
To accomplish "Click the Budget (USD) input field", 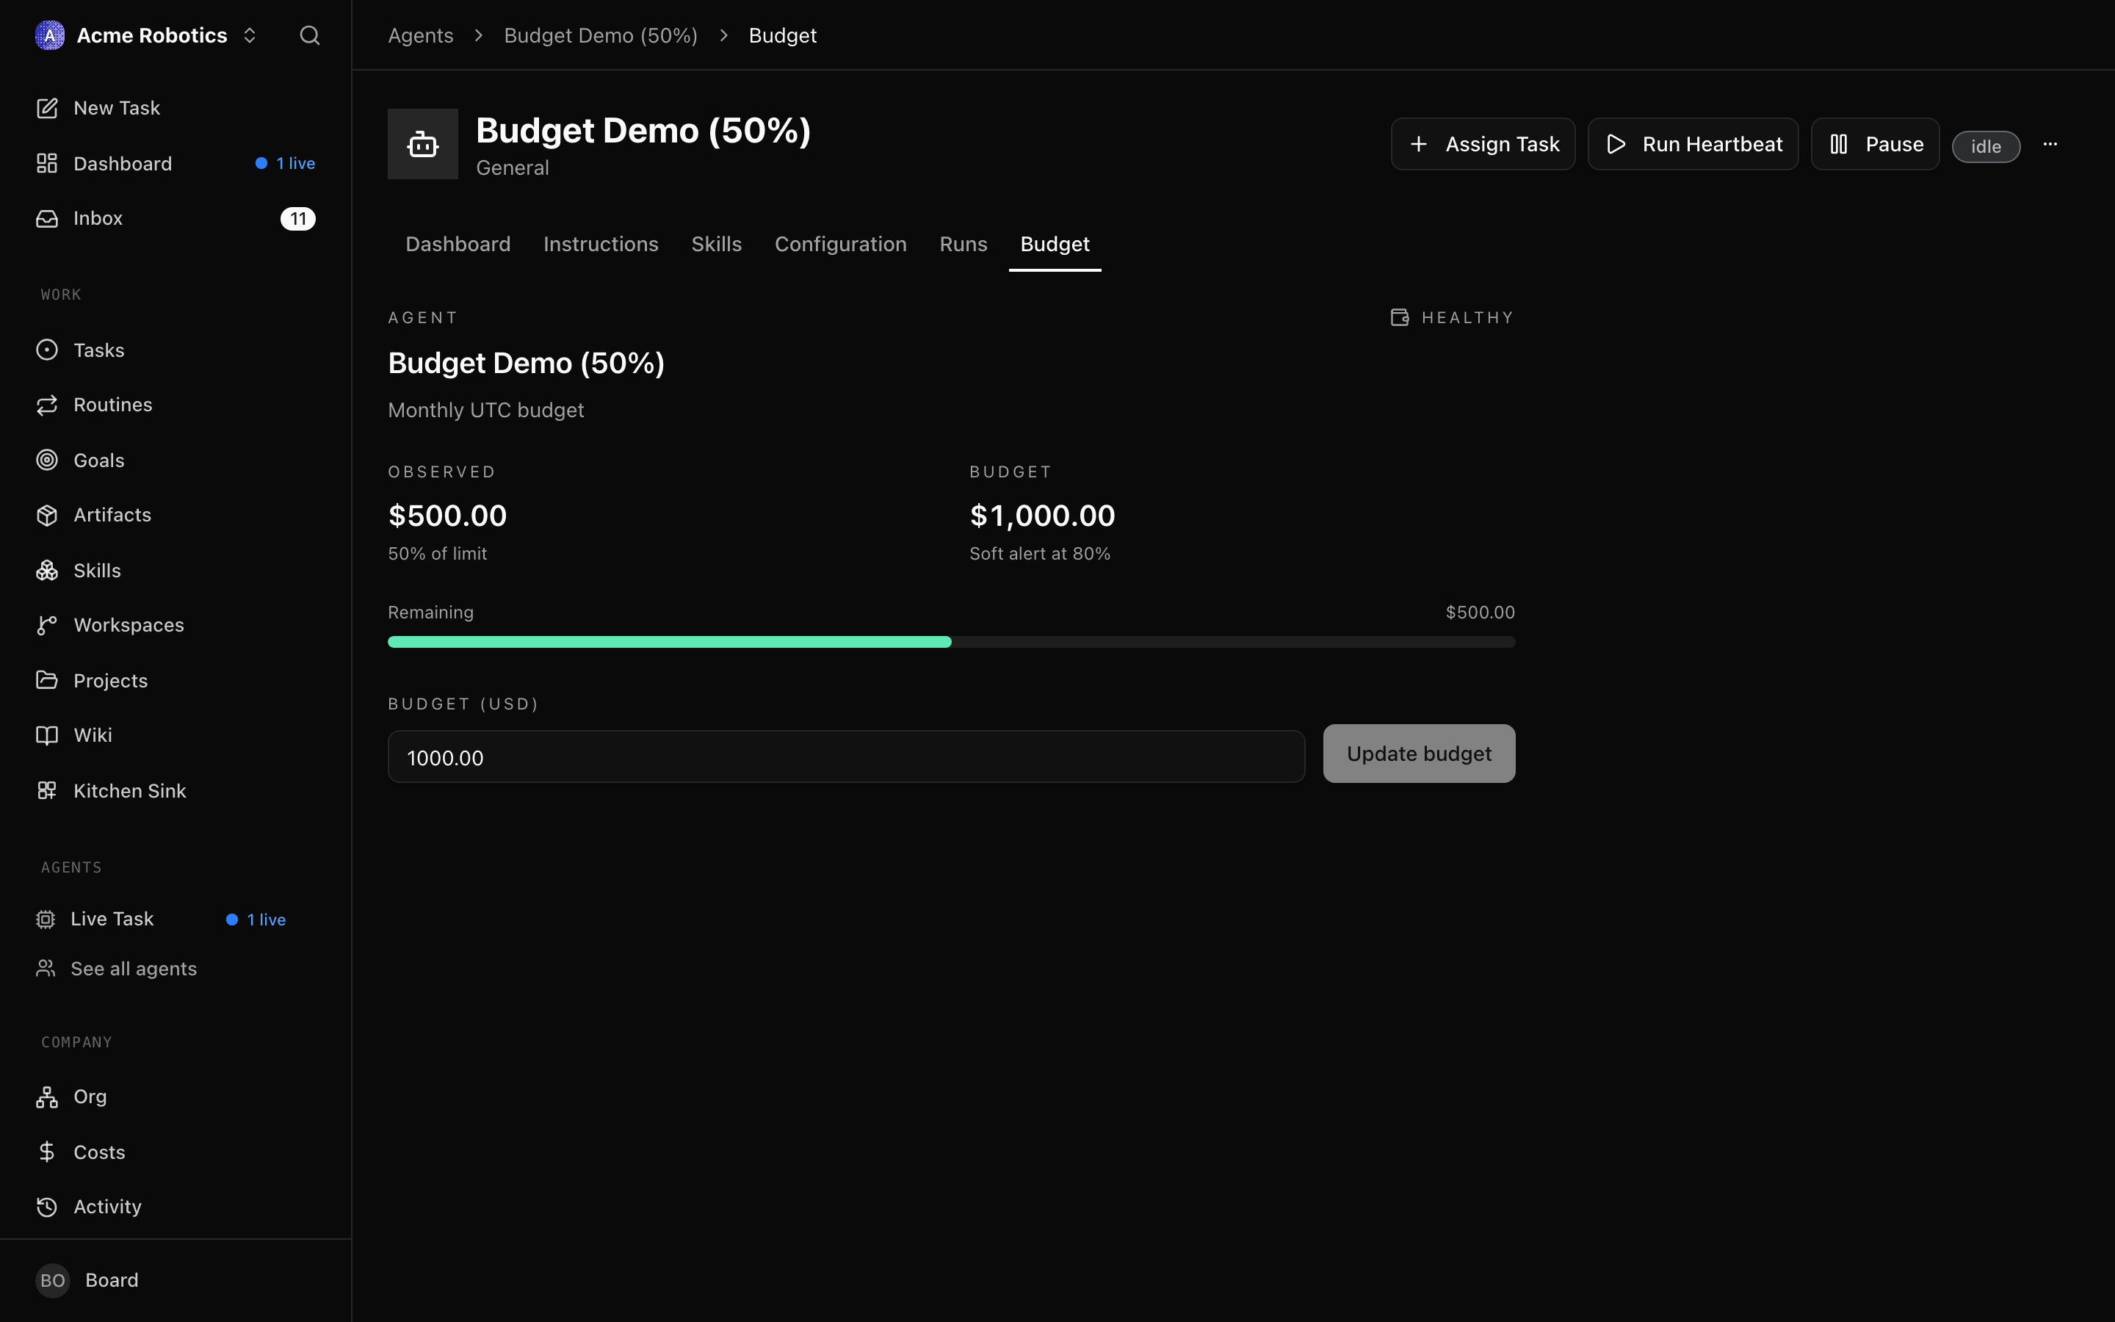I will [x=846, y=757].
